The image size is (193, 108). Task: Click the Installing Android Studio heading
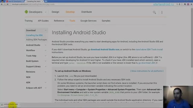pos(79,32)
